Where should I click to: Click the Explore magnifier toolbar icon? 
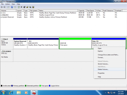click(x=30, y=7)
